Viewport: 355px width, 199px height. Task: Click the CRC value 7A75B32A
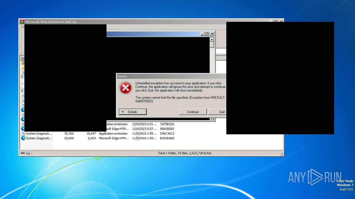pyautogui.click(x=167, y=124)
